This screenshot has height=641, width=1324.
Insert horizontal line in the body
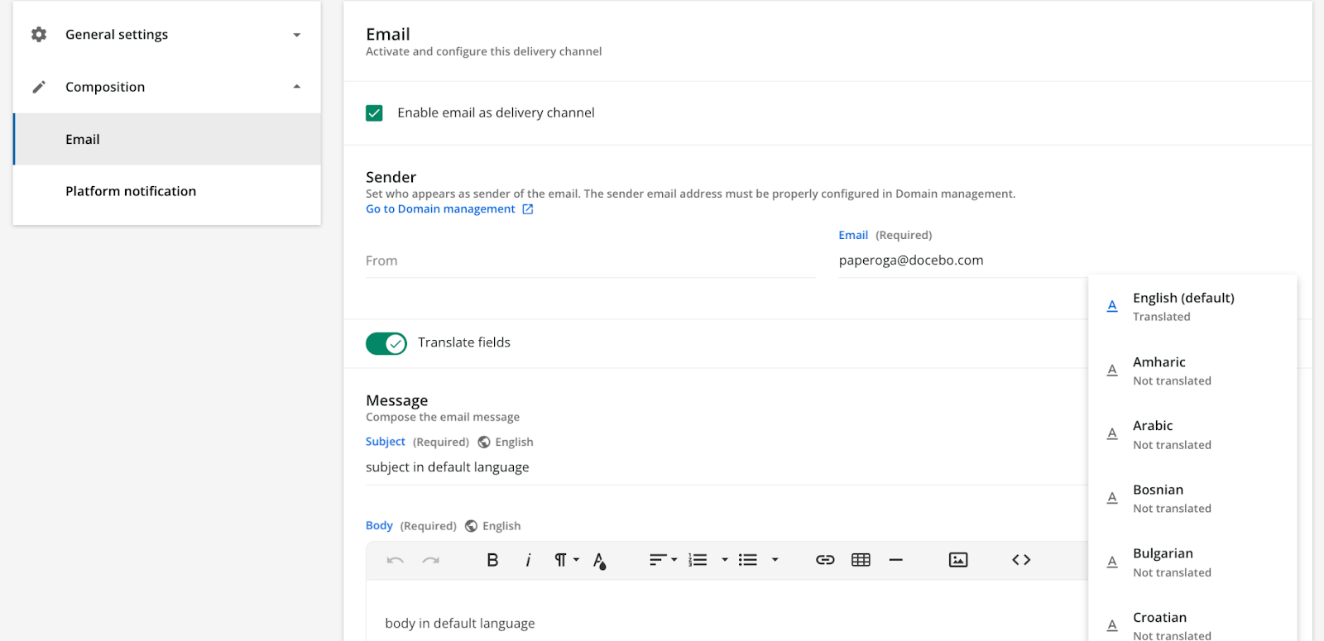point(895,560)
